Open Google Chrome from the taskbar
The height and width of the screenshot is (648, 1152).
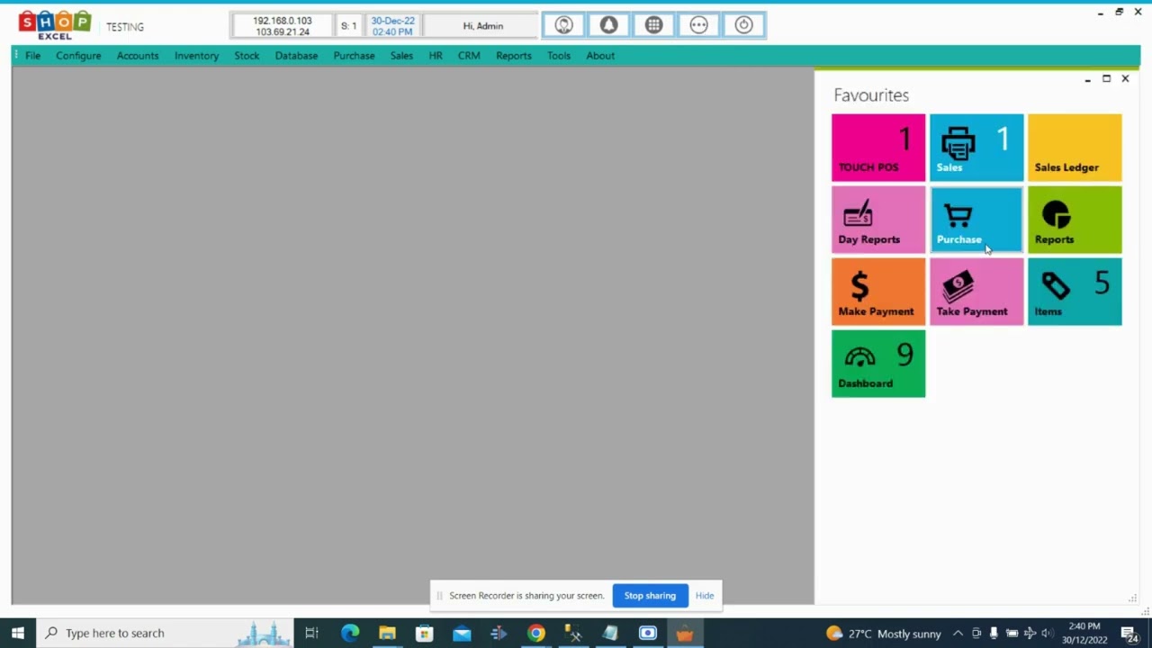tap(535, 633)
